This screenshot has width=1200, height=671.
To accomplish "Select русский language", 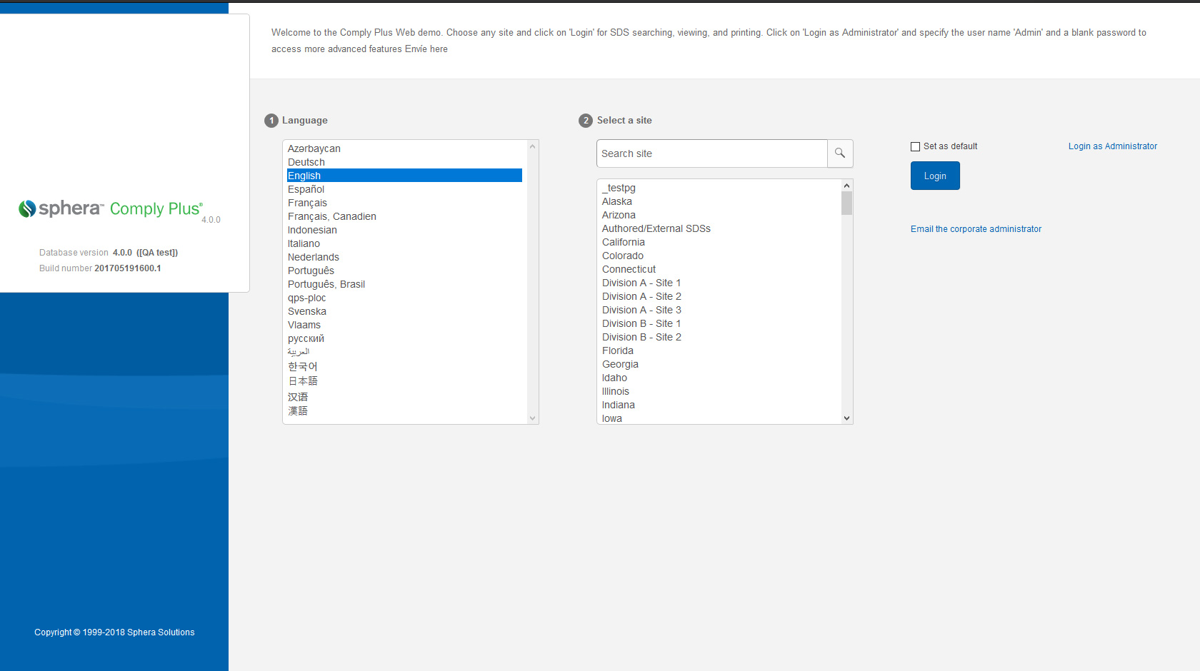I will tap(404, 338).
